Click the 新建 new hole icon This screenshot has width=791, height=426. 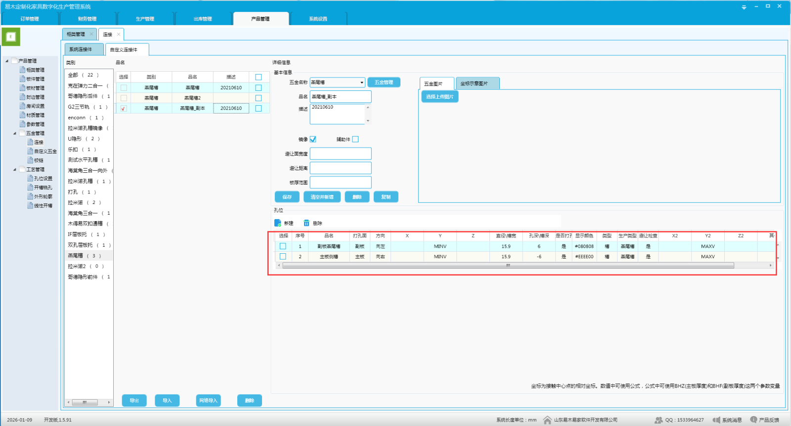point(278,223)
